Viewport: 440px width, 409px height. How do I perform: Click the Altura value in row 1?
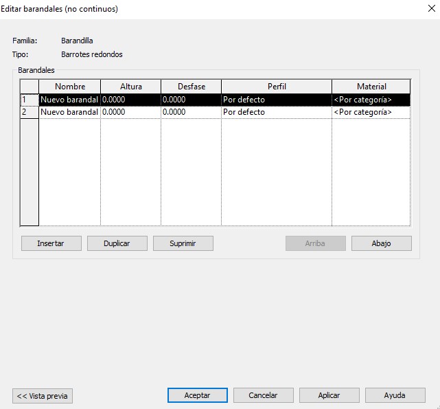[x=130, y=100]
